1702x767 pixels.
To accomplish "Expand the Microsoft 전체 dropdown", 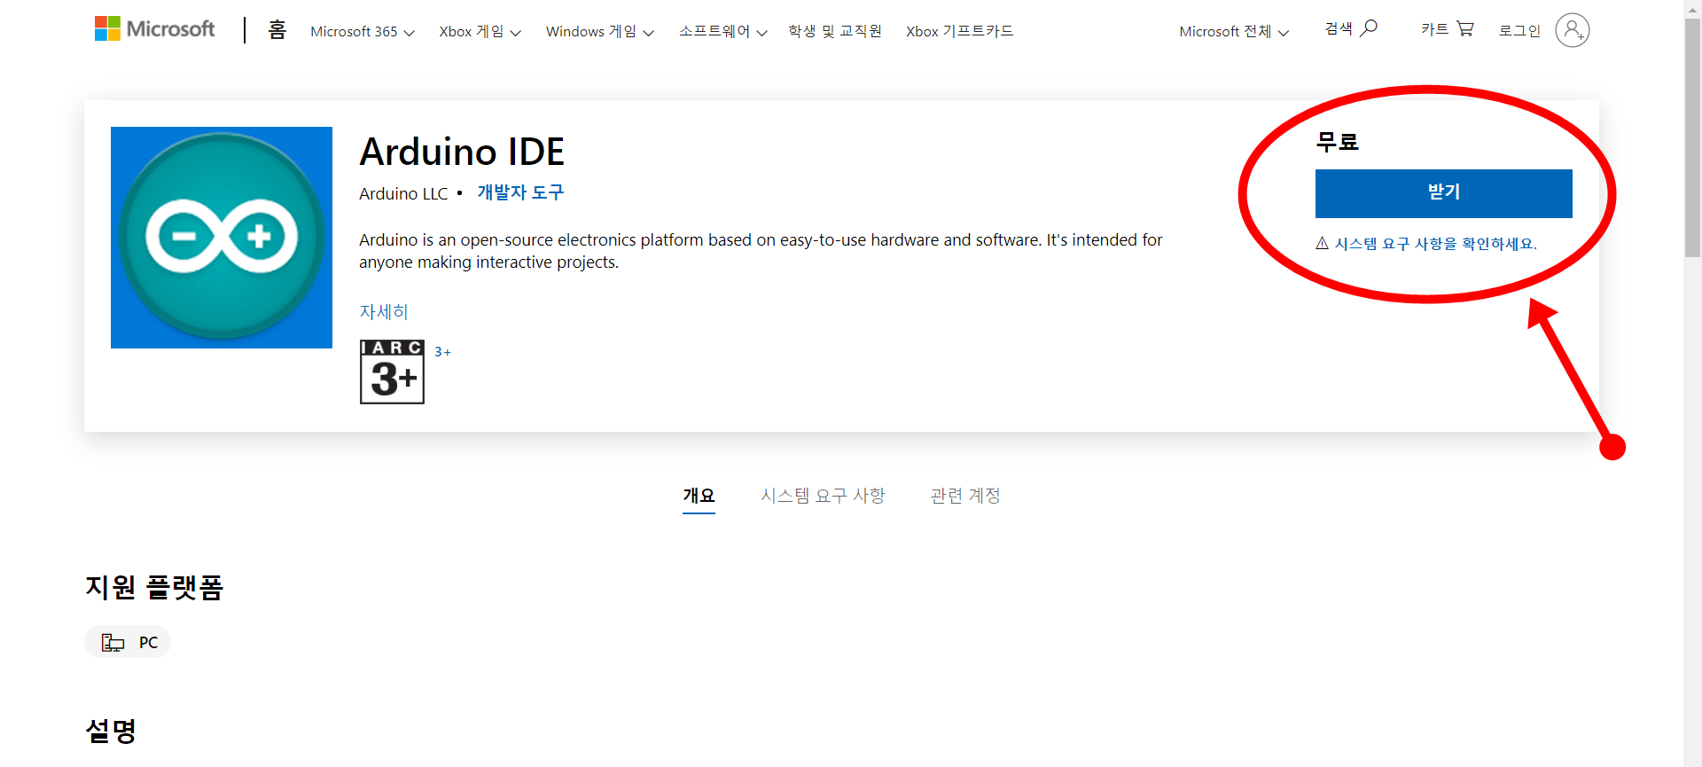I will tap(1234, 32).
